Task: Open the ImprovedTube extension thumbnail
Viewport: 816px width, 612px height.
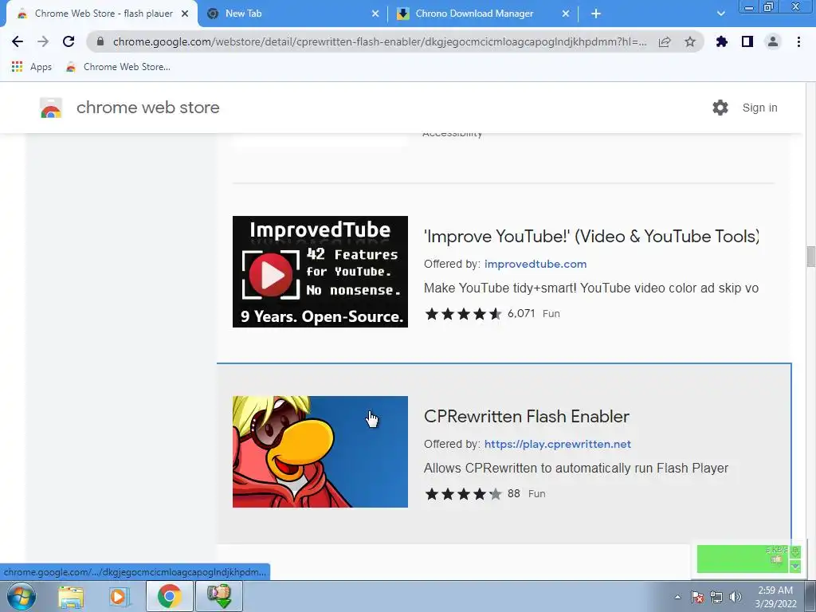Action: (320, 272)
